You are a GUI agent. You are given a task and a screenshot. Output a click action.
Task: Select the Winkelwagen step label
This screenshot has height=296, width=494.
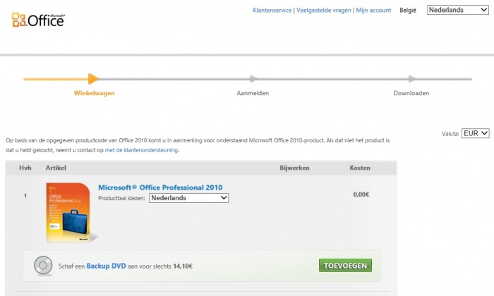click(x=94, y=93)
